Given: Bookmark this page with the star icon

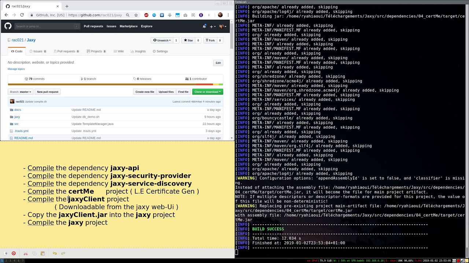Looking at the screenshot, I should (136, 15).
